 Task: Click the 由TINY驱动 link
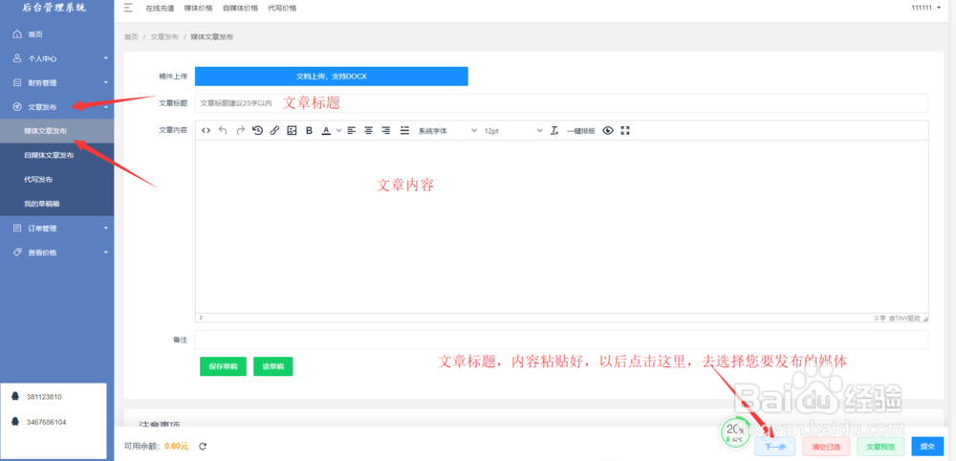904,318
